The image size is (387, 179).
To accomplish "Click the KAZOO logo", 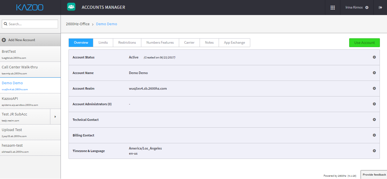I will tap(30, 7).
